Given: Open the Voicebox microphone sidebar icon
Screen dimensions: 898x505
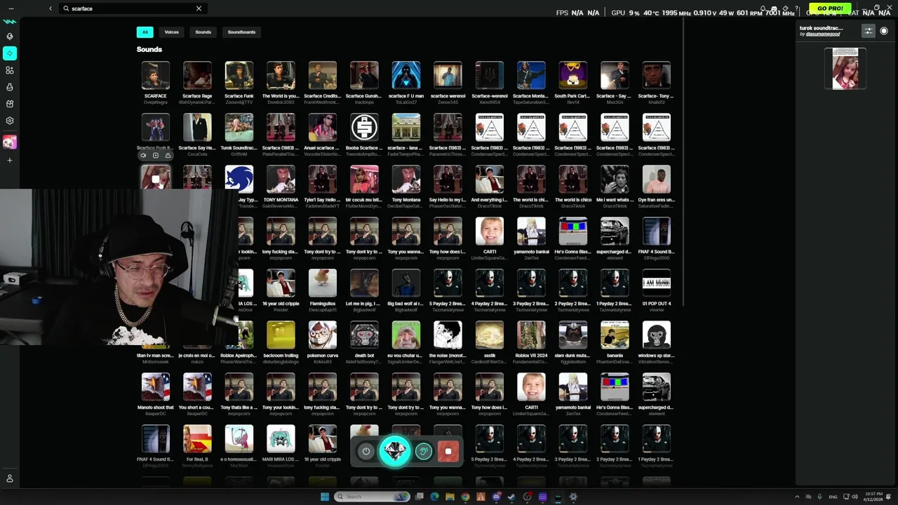Looking at the screenshot, I should tap(10, 36).
